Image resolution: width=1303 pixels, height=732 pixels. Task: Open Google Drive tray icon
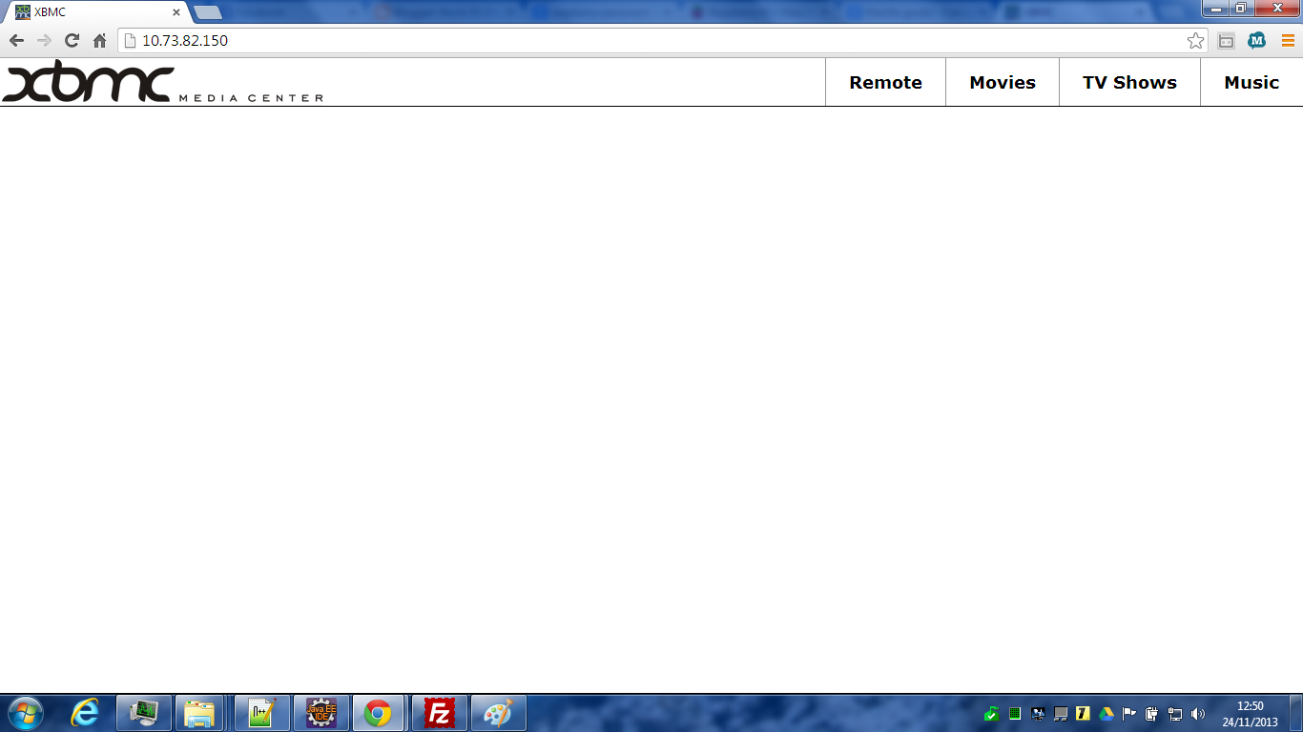coord(1107,714)
